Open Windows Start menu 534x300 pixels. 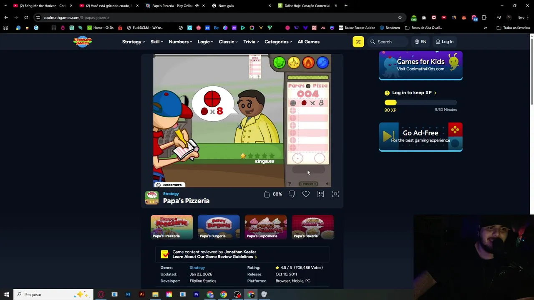[6, 295]
